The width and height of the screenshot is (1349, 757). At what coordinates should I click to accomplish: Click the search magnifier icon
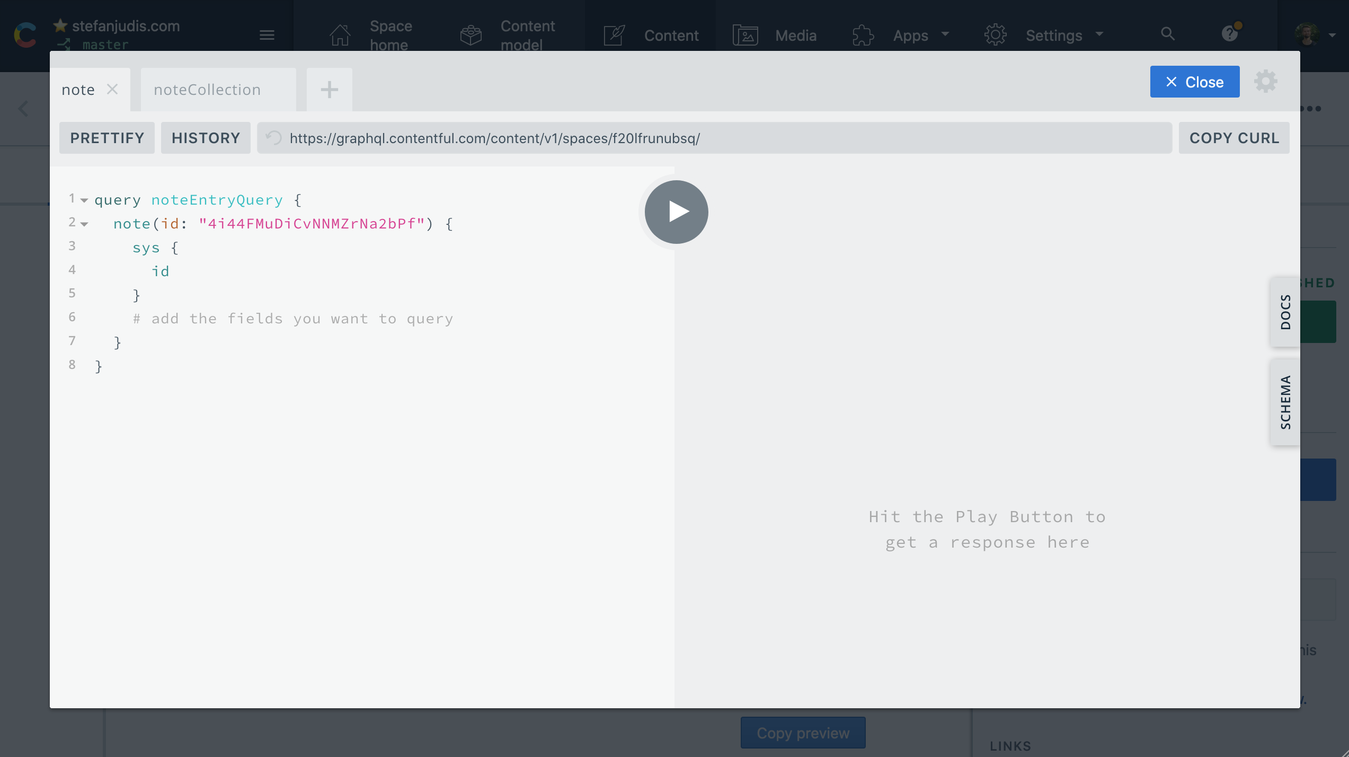coord(1167,34)
